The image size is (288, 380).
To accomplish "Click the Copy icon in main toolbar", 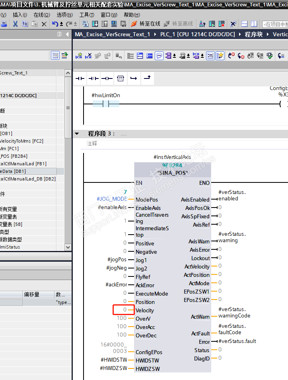I will [25, 24].
